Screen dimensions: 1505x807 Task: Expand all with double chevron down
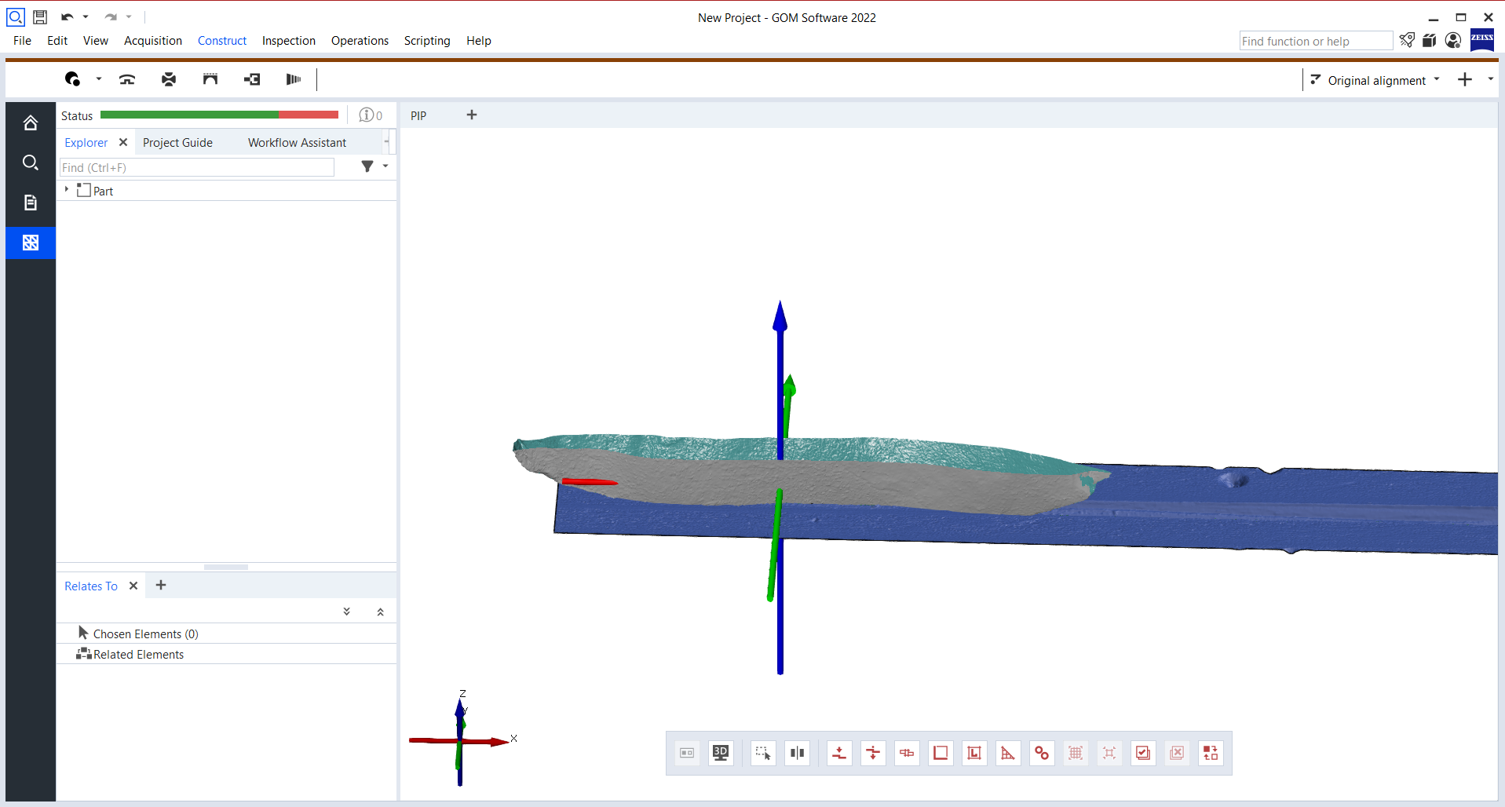point(347,612)
